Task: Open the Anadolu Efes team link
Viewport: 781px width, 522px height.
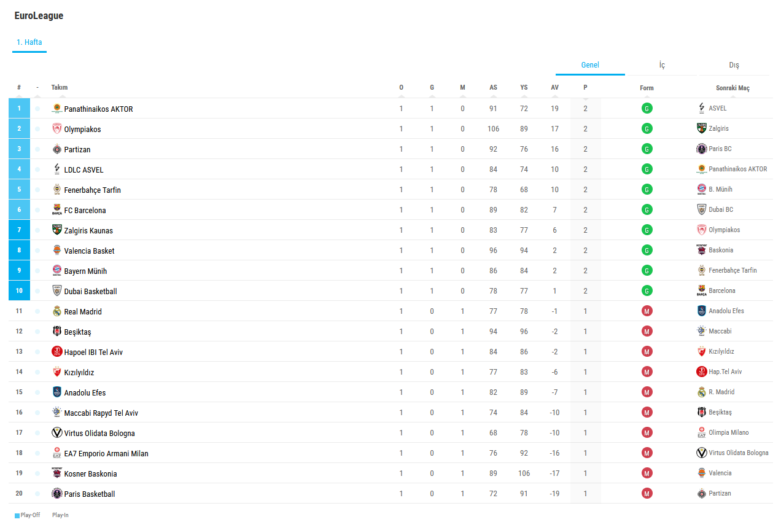Action: coord(85,392)
